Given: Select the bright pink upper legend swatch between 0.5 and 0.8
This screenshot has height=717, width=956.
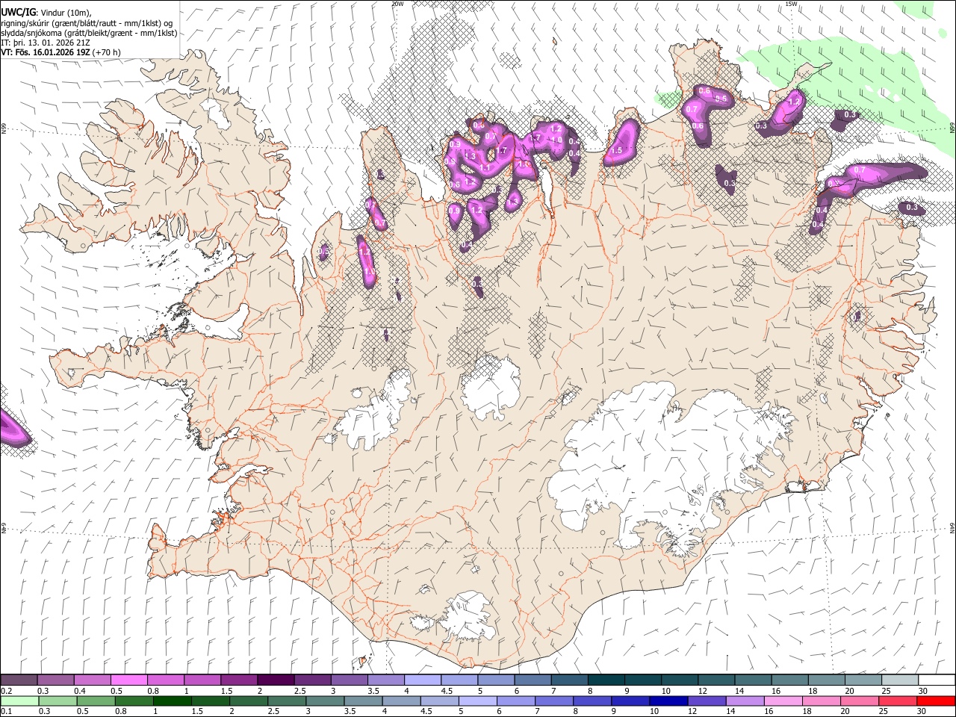Looking at the screenshot, I should [x=129, y=680].
